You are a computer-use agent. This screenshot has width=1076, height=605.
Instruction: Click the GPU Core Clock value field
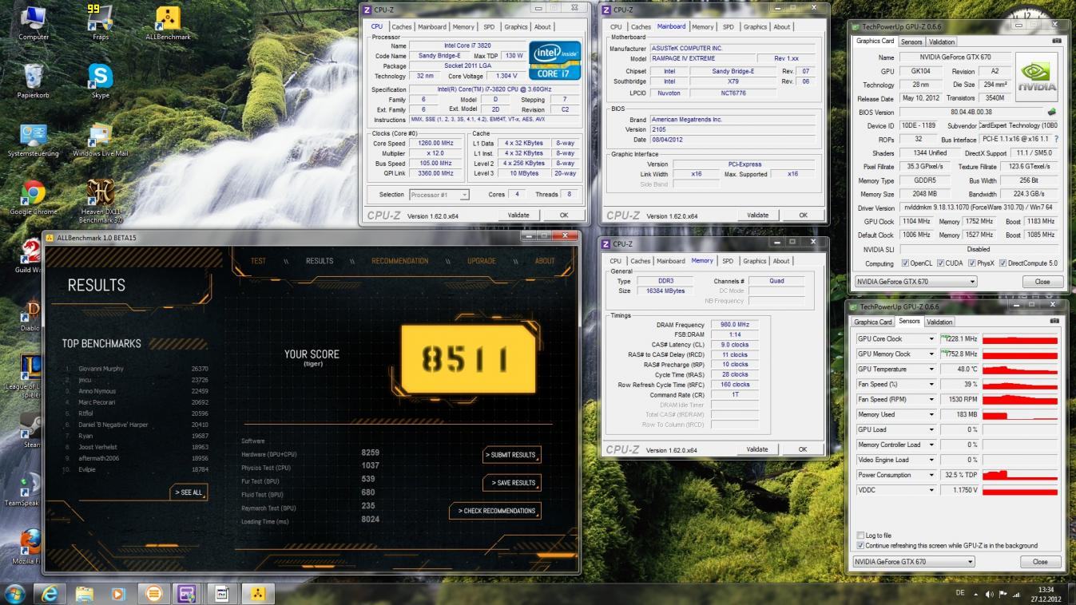(x=959, y=339)
